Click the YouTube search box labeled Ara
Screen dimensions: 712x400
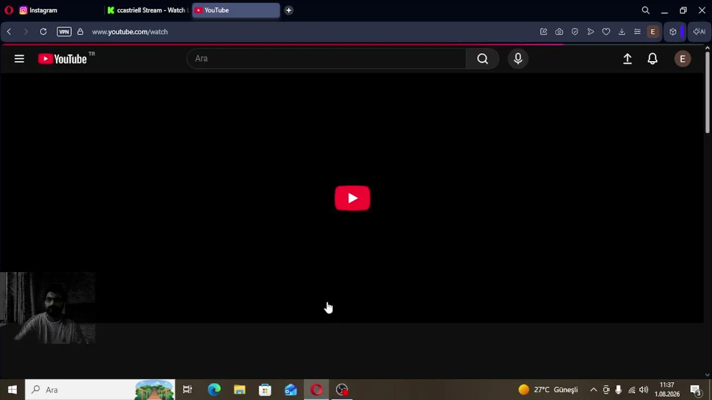327,58
